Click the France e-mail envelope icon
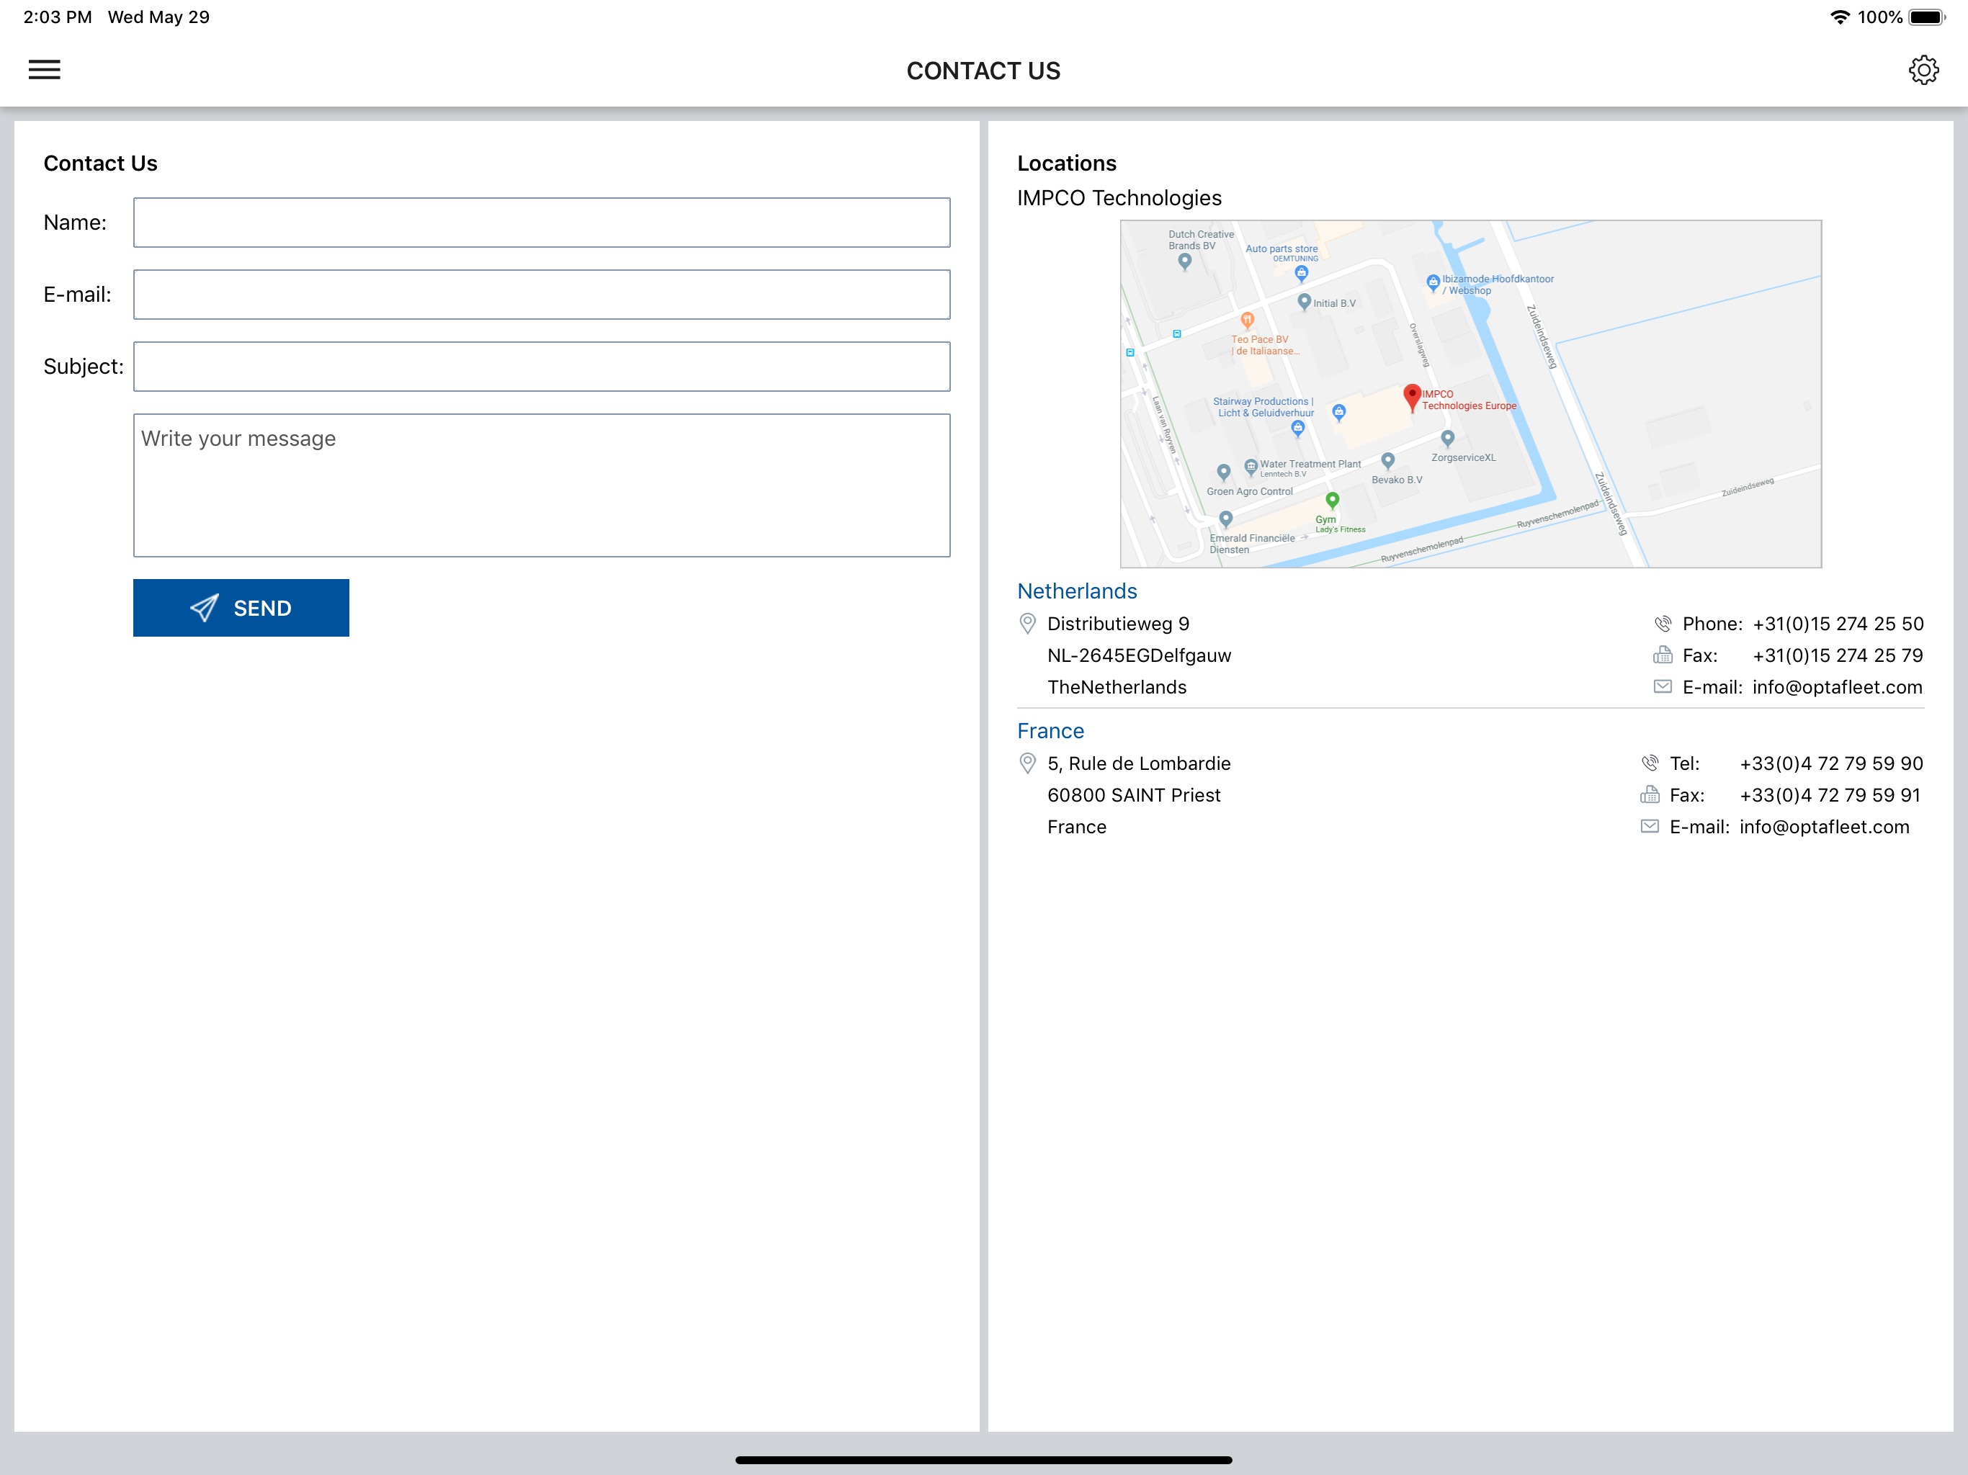Image resolution: width=1968 pixels, height=1475 pixels. pos(1650,827)
